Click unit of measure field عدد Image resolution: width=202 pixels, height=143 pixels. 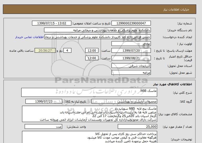point(43,127)
